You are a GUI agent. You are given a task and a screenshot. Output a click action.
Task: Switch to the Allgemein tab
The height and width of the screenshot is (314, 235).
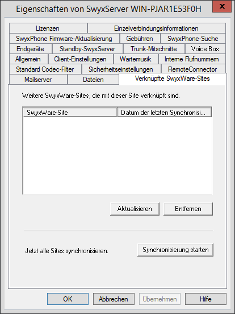click(28, 59)
